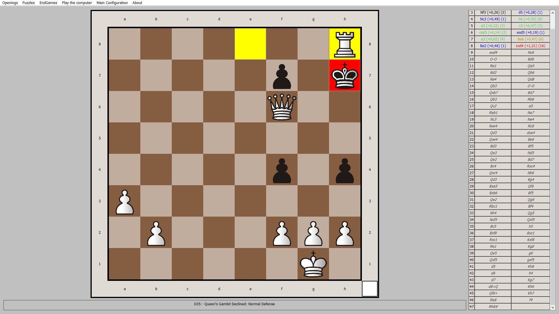The height and width of the screenshot is (314, 559).
Task: Open the Puzzles menu
Action: pos(28,3)
